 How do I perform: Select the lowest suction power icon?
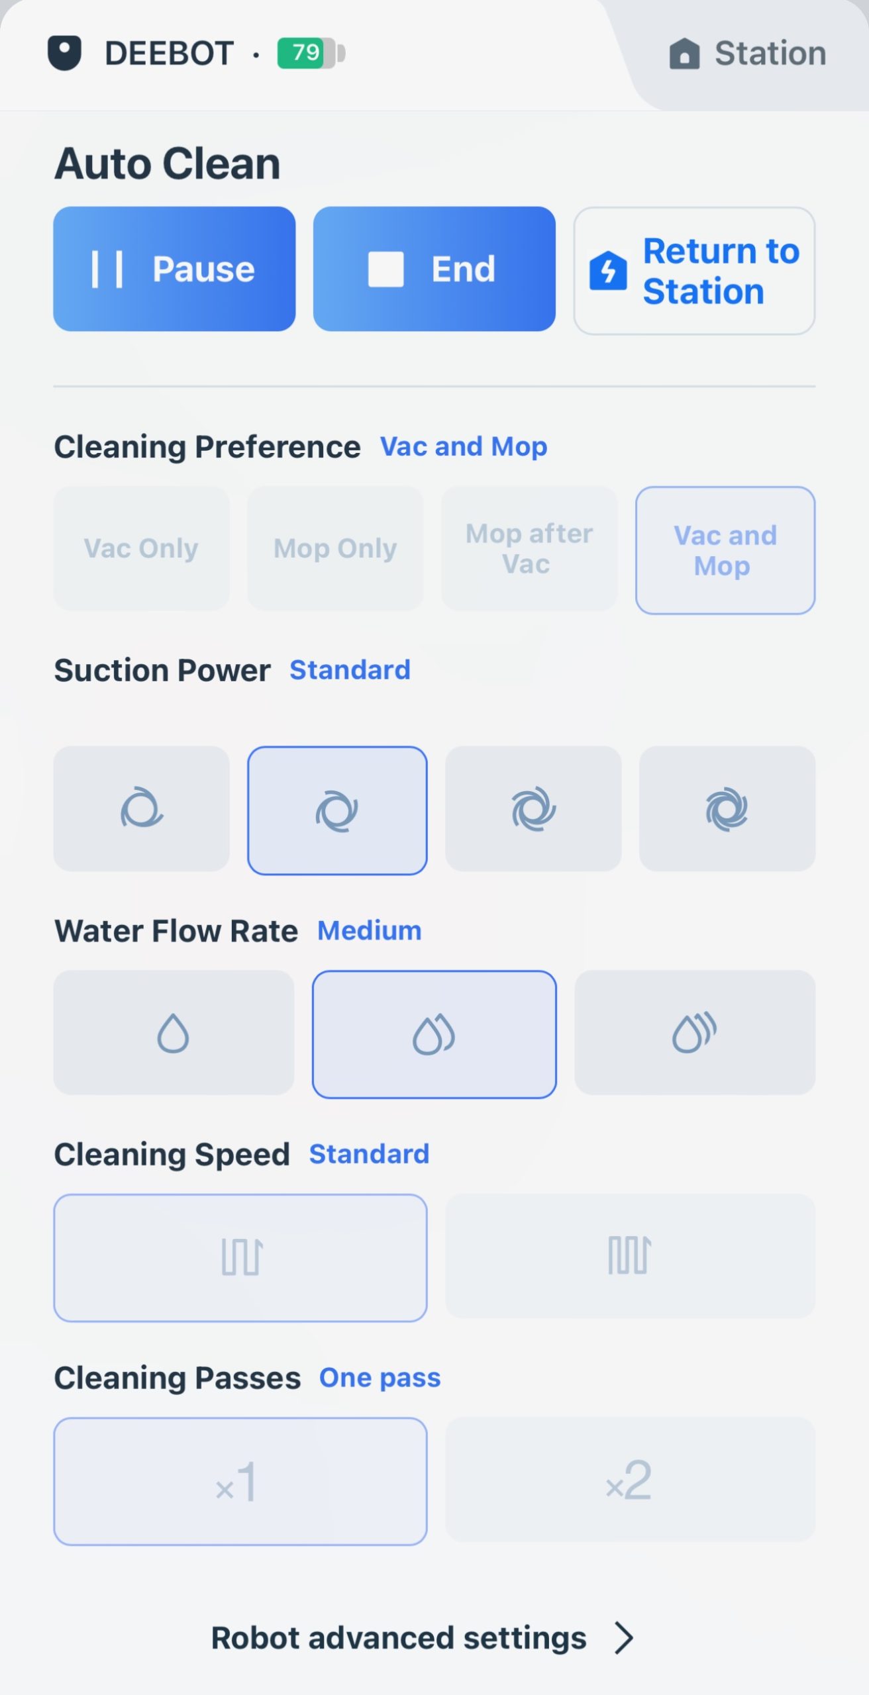click(x=141, y=808)
